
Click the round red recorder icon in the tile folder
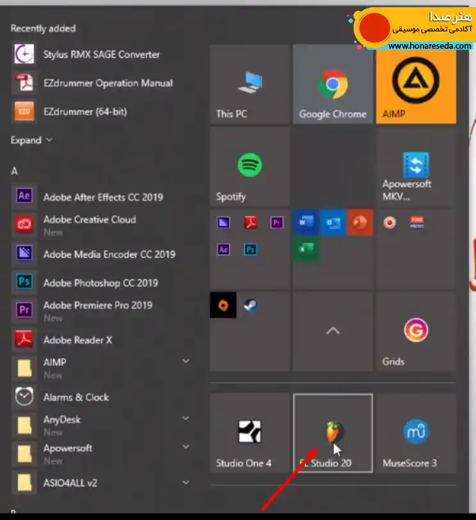[x=390, y=222]
